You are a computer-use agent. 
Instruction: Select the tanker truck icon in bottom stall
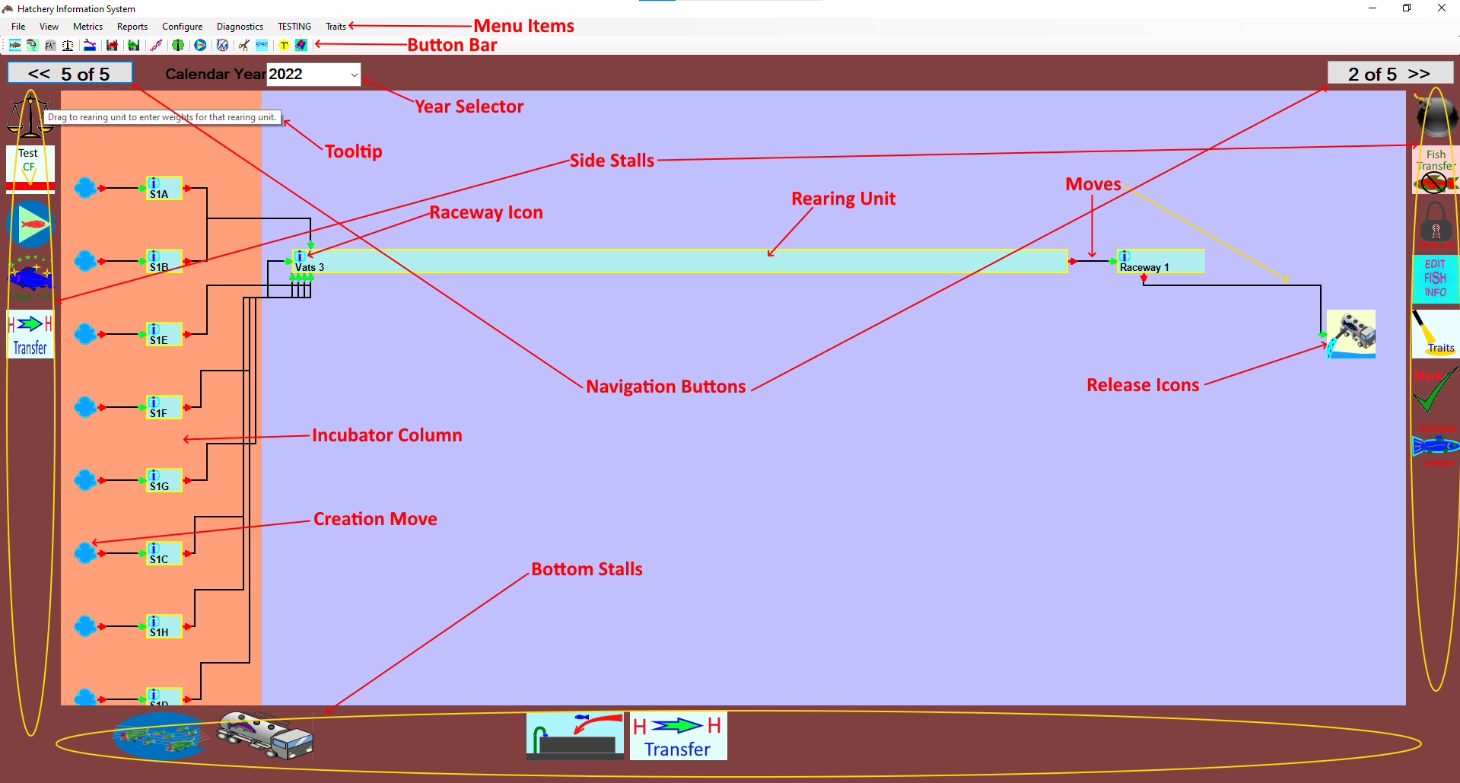(266, 735)
